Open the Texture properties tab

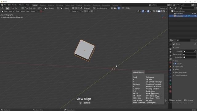coord(170,91)
